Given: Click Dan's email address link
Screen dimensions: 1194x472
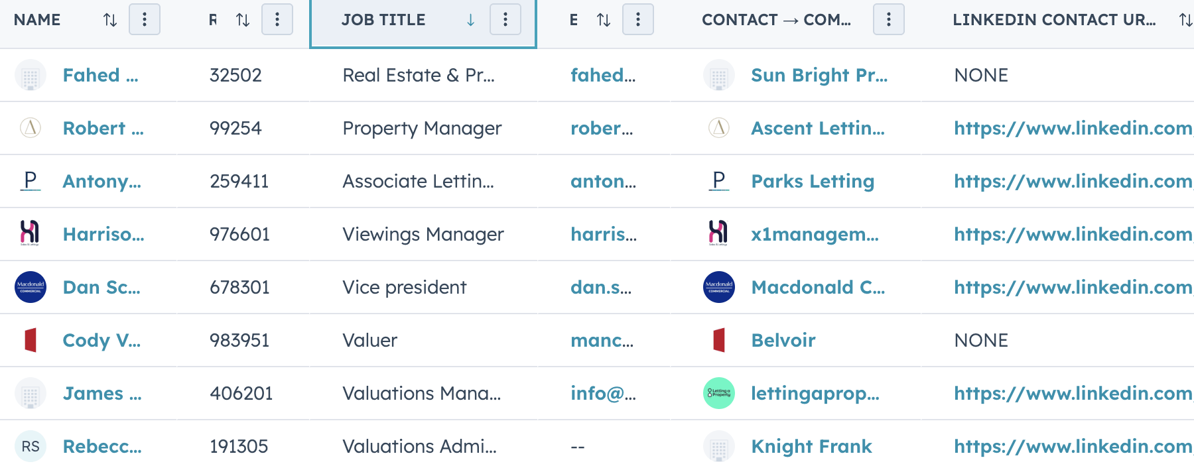Looking at the screenshot, I should pyautogui.click(x=601, y=287).
